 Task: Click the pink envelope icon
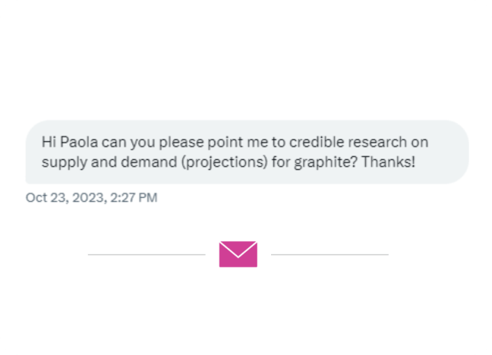pyautogui.click(x=238, y=254)
